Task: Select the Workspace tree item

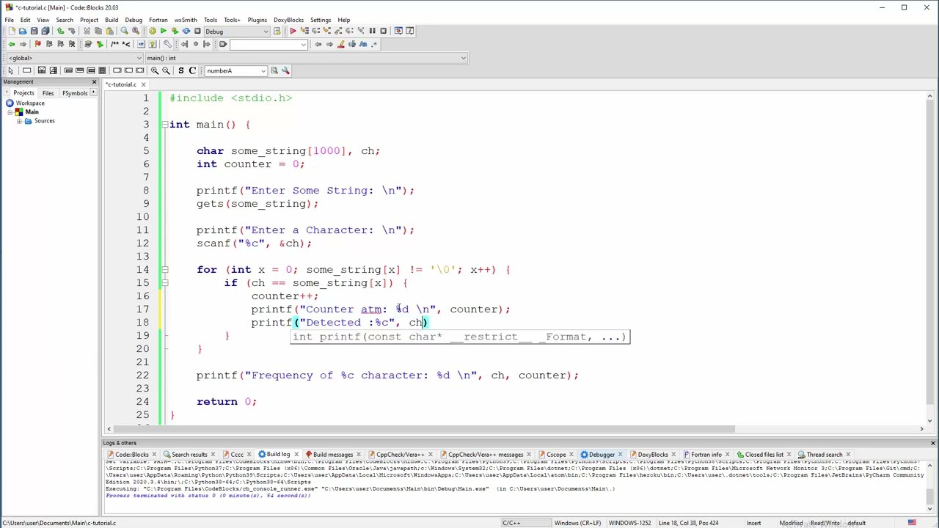Action: tap(30, 103)
